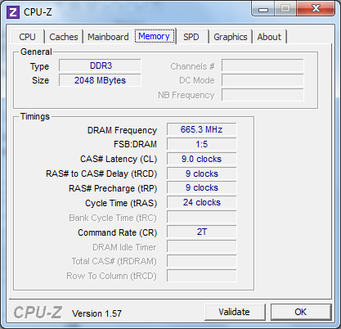
Task: Click the 2048 MBytes size field
Action: (100, 80)
